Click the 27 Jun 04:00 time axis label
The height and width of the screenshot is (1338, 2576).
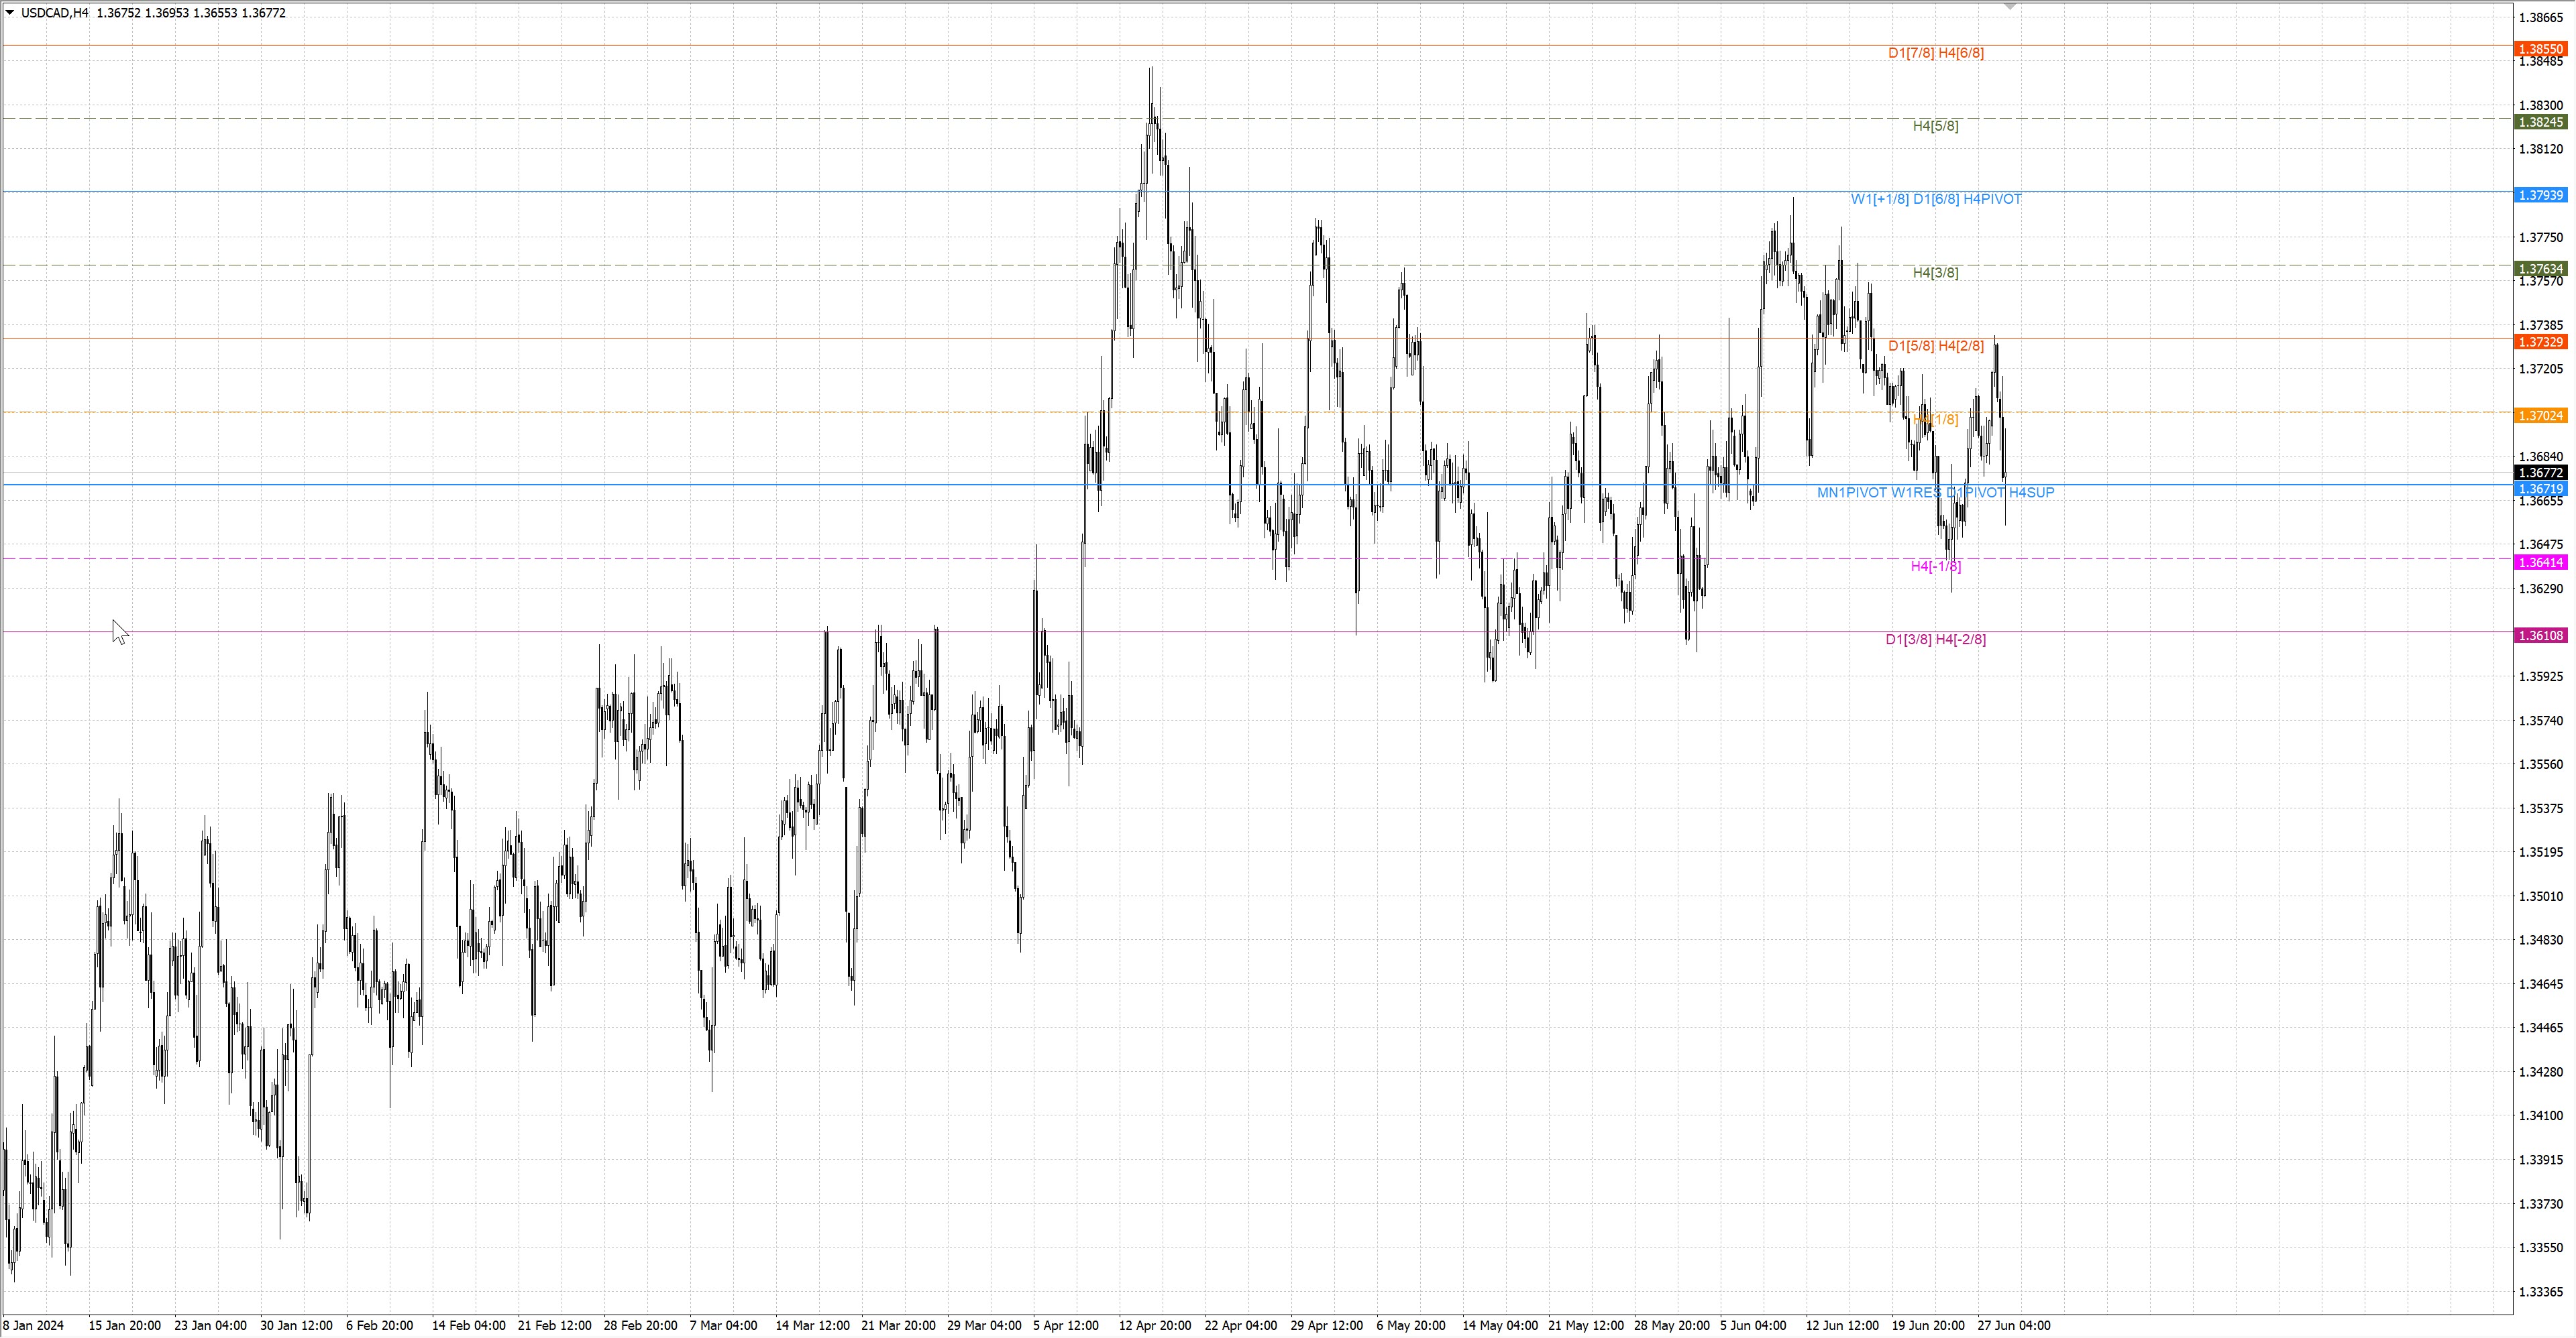point(2013,1326)
